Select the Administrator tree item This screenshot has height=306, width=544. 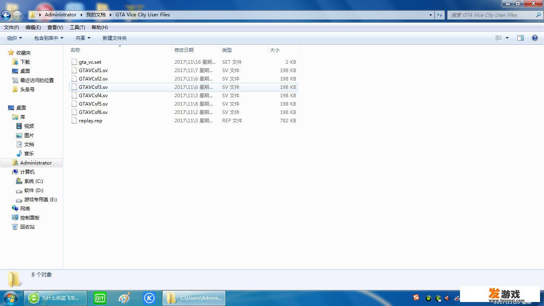31,163
